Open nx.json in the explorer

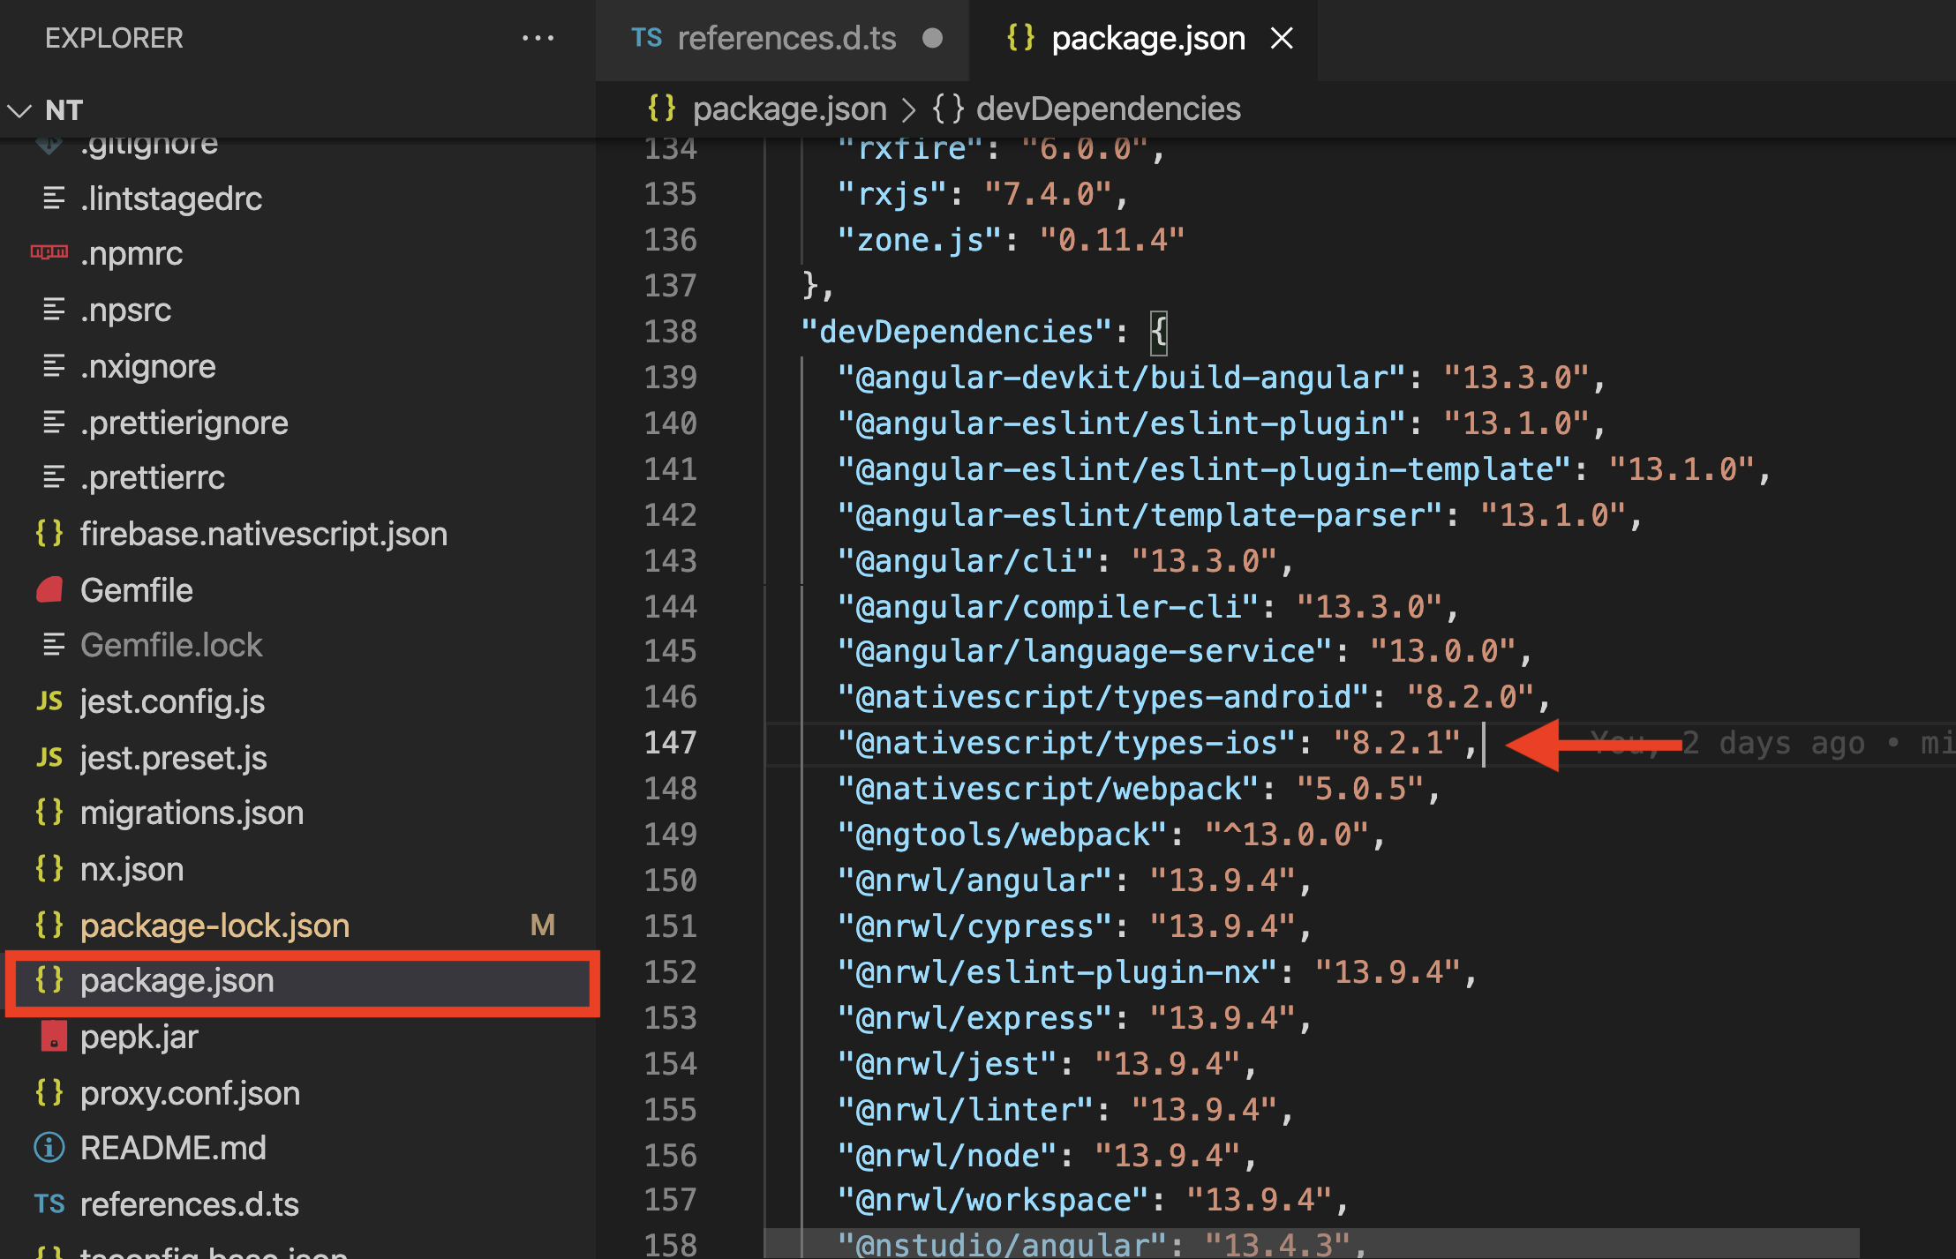[x=132, y=869]
